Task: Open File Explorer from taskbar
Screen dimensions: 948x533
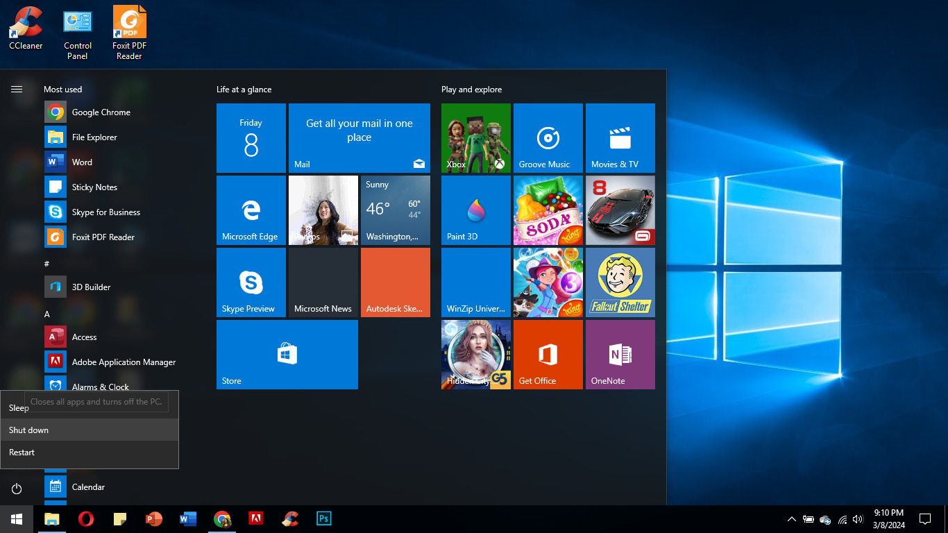Action: point(52,518)
